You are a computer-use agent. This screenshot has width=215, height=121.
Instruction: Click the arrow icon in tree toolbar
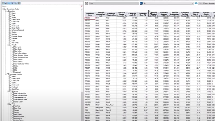click(x=16, y=3)
